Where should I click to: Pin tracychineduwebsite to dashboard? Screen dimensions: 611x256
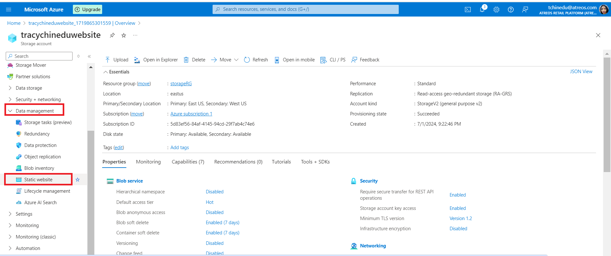[112, 35]
